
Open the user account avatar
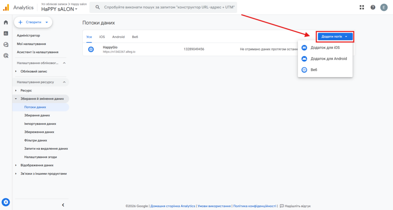(384, 7)
